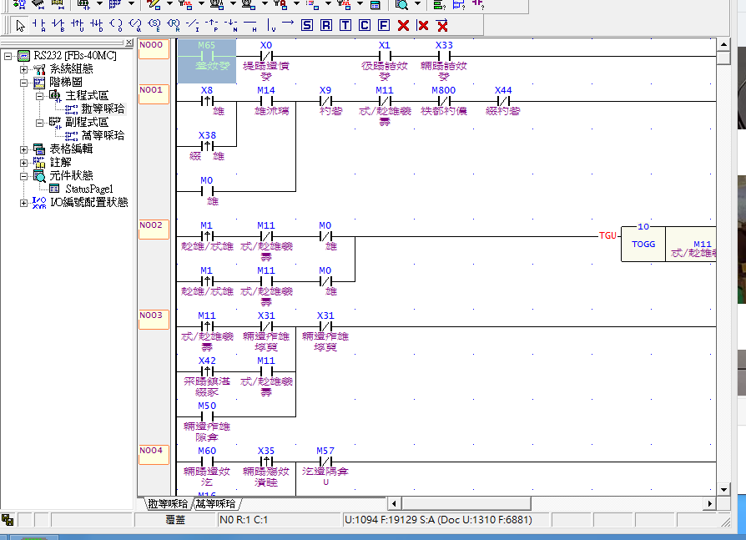Expand the 系統組態 tree node
This screenshot has width=746, height=540.
tap(23, 69)
